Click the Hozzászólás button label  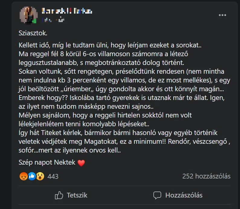(184, 195)
